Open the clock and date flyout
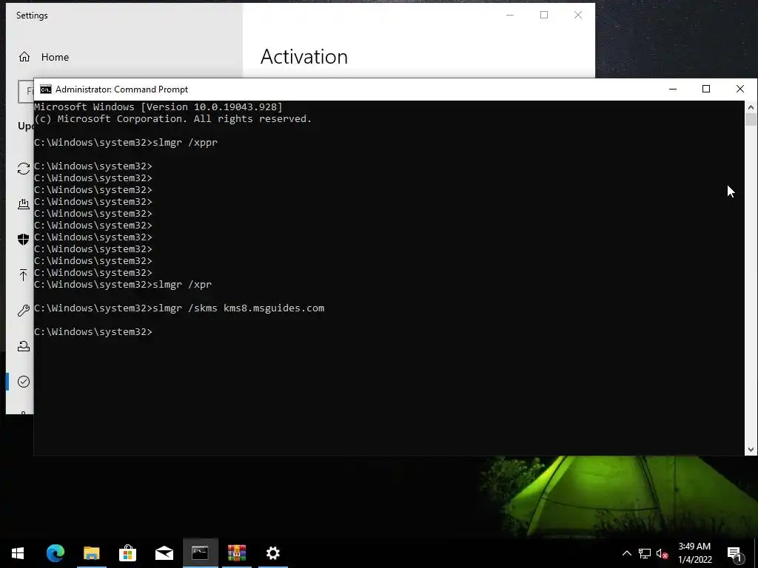This screenshot has height=568, width=758. click(x=694, y=553)
